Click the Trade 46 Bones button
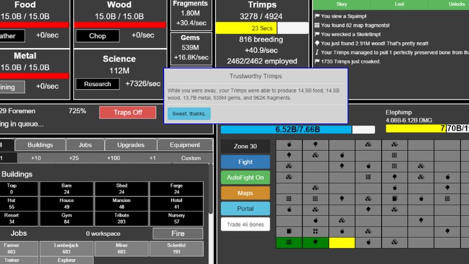469x264 pixels. pyautogui.click(x=245, y=224)
